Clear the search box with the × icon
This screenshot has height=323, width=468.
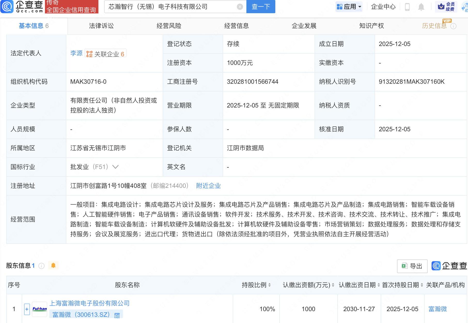coord(240,7)
